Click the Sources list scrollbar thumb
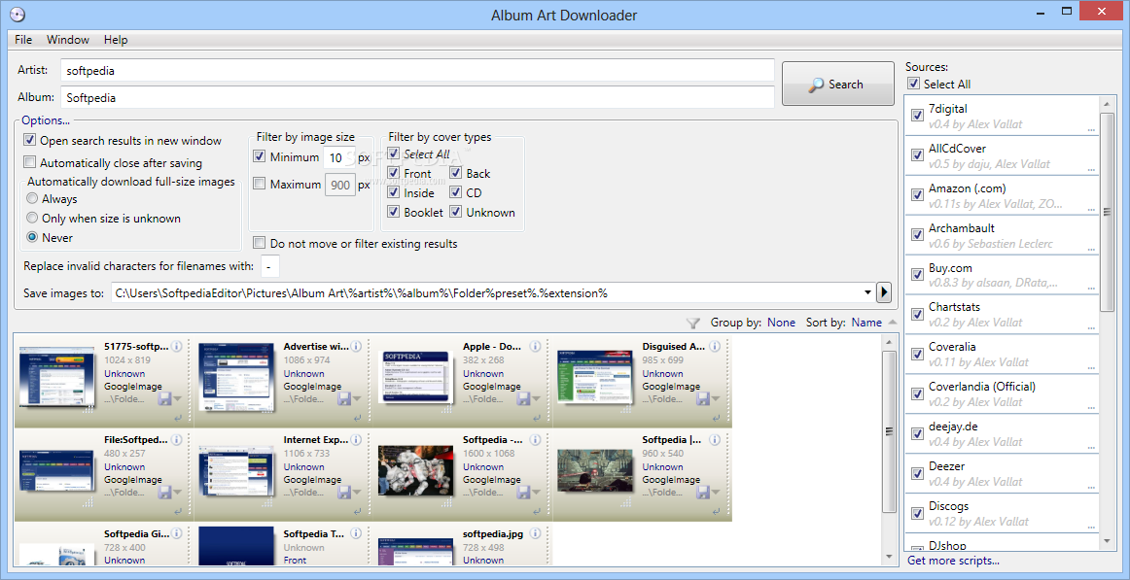Screen dimensions: 1130x580 (x=1108, y=212)
